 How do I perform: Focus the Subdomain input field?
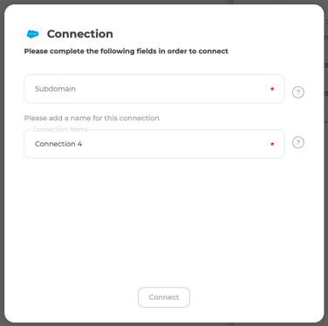[154, 89]
